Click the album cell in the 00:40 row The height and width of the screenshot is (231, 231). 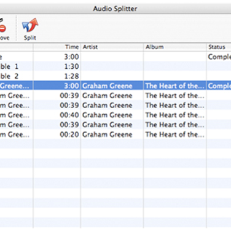[175, 115]
